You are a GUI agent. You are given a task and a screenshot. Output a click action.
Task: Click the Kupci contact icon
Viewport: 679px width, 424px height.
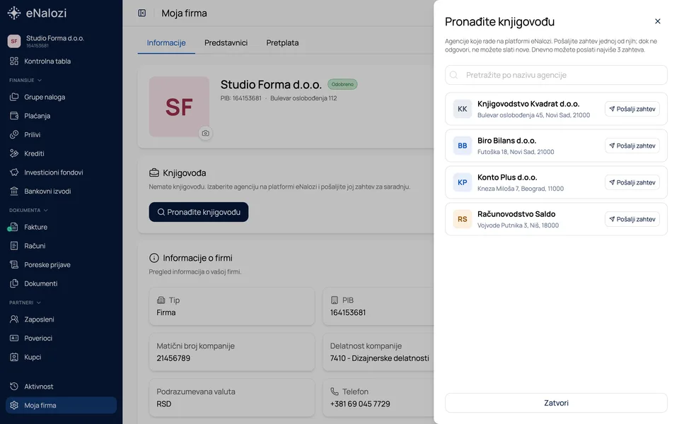click(x=14, y=358)
